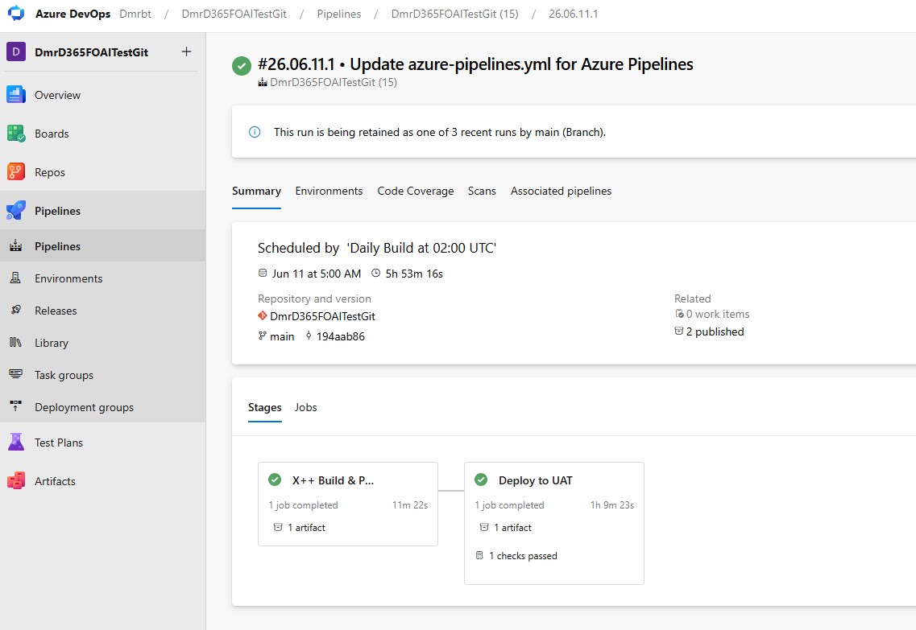Click the commit icon beside 194aab86
916x630 pixels.
click(x=309, y=336)
